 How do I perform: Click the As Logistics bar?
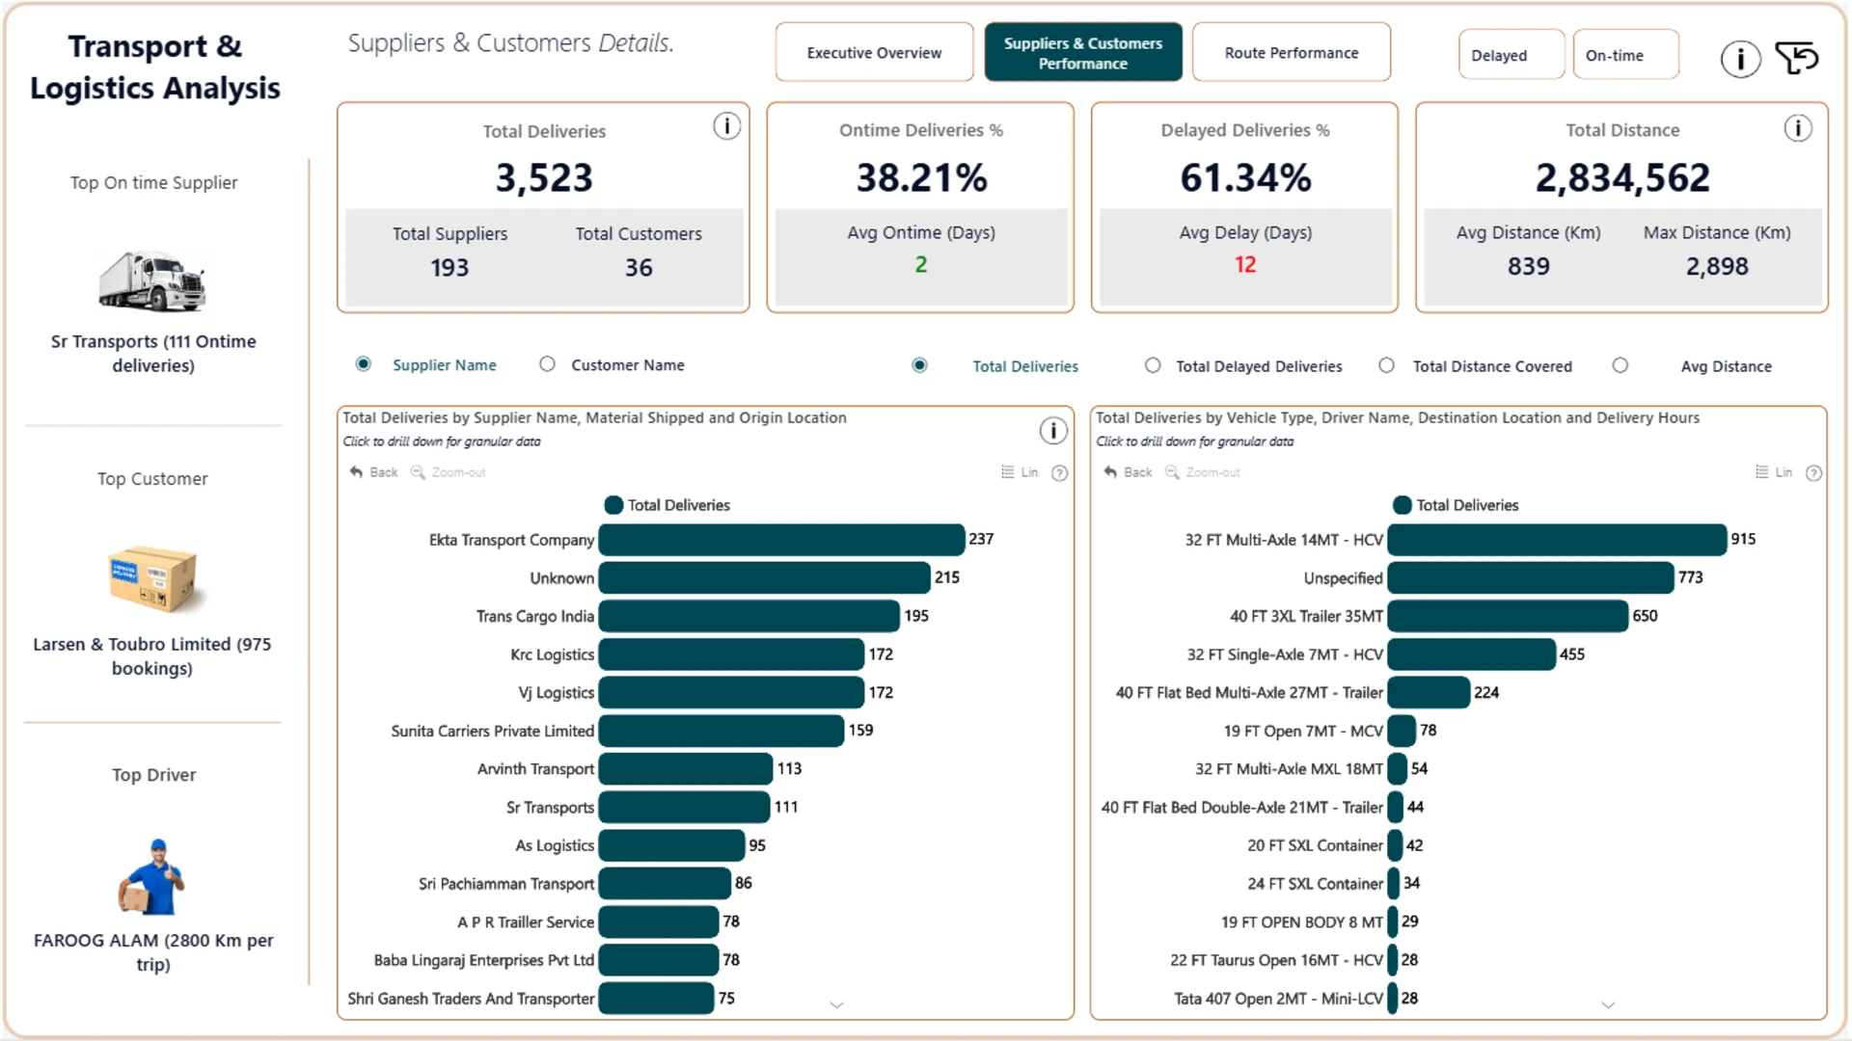(x=672, y=845)
